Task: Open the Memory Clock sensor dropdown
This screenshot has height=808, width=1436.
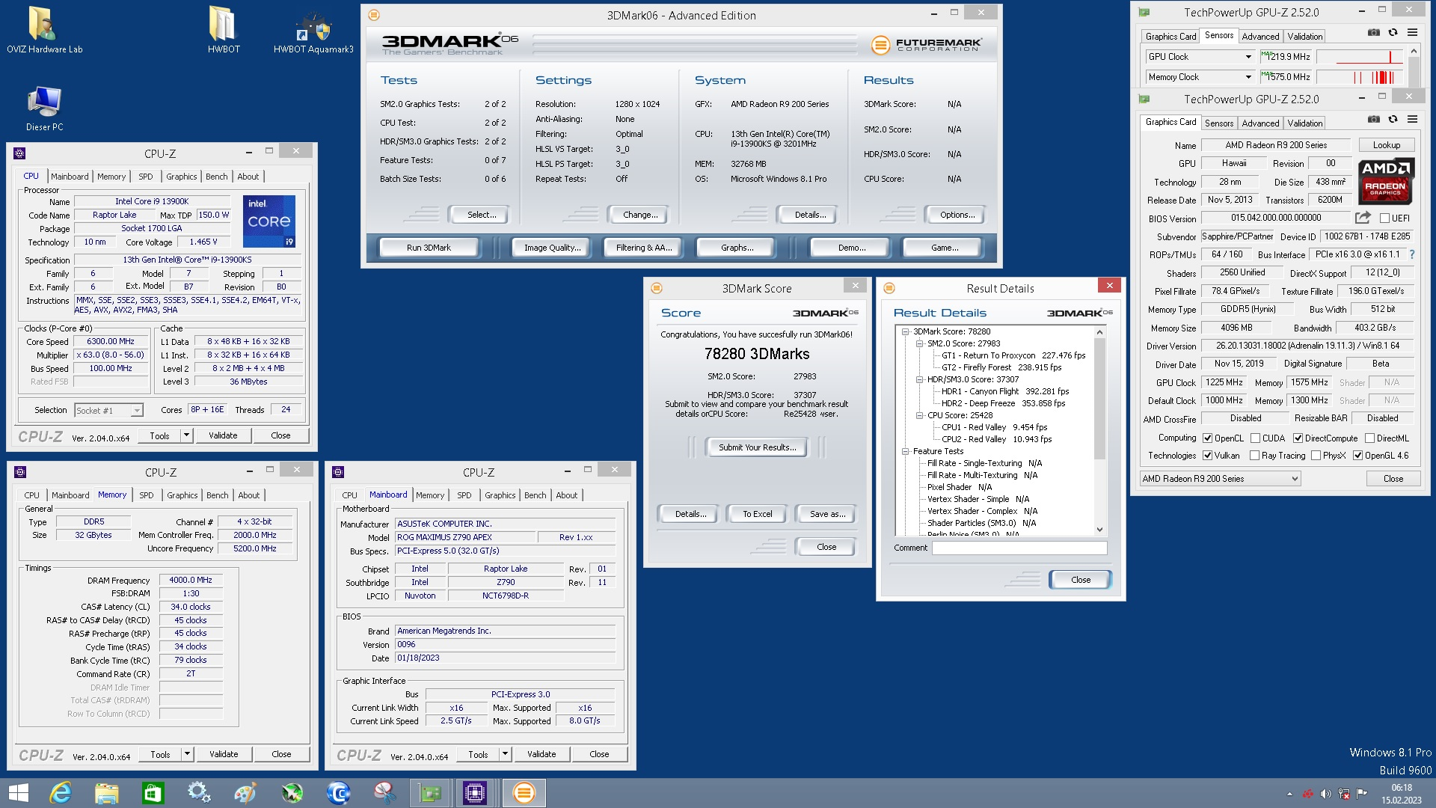Action: coord(1248,77)
